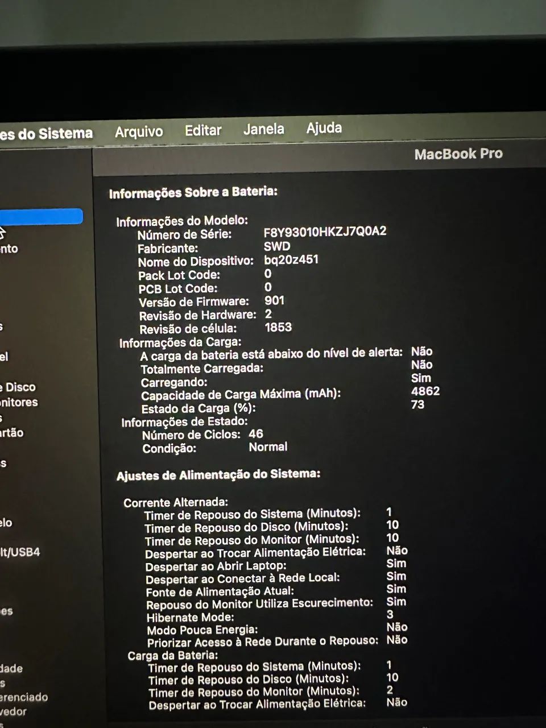The image size is (546, 728).
Task: Click the 'Carregando:' label
Action: 174,382
